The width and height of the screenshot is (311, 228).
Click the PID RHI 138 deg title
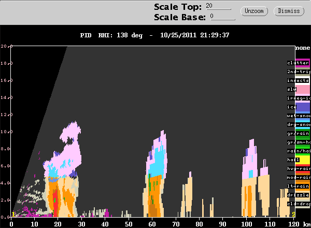tap(111, 35)
